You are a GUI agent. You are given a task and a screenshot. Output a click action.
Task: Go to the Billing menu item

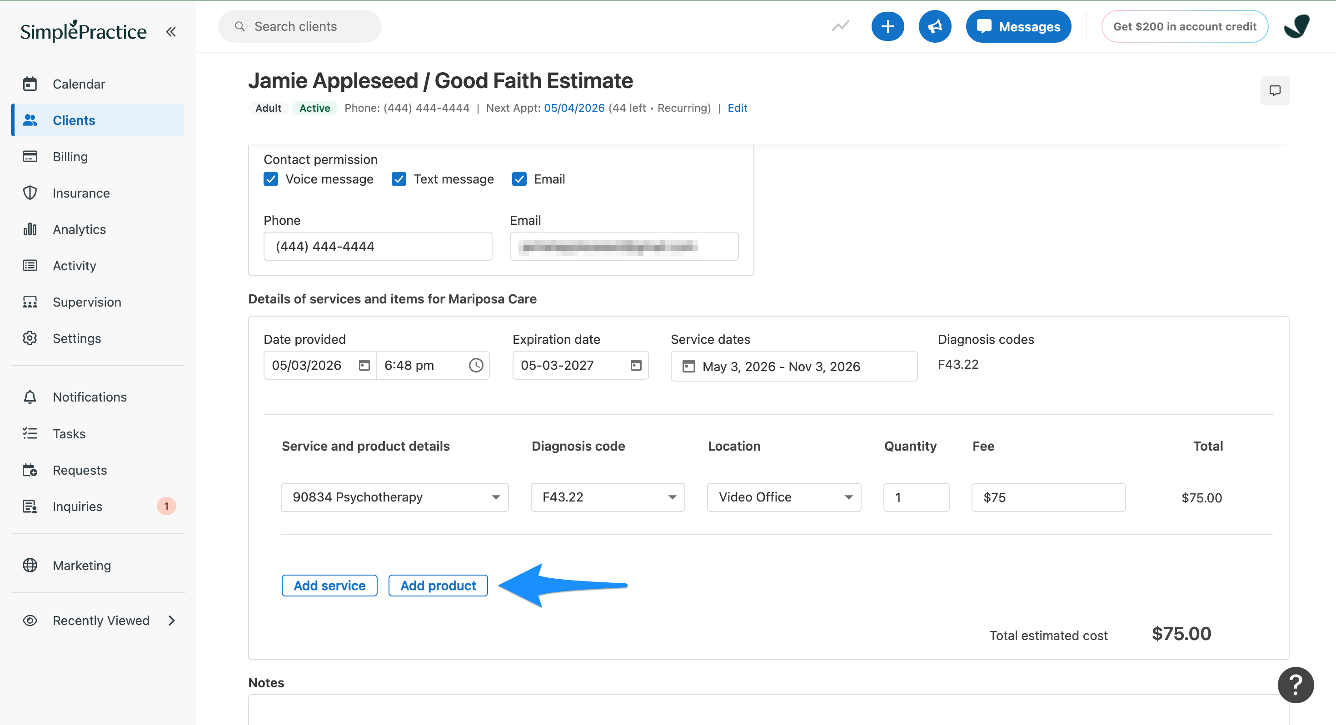click(98, 156)
